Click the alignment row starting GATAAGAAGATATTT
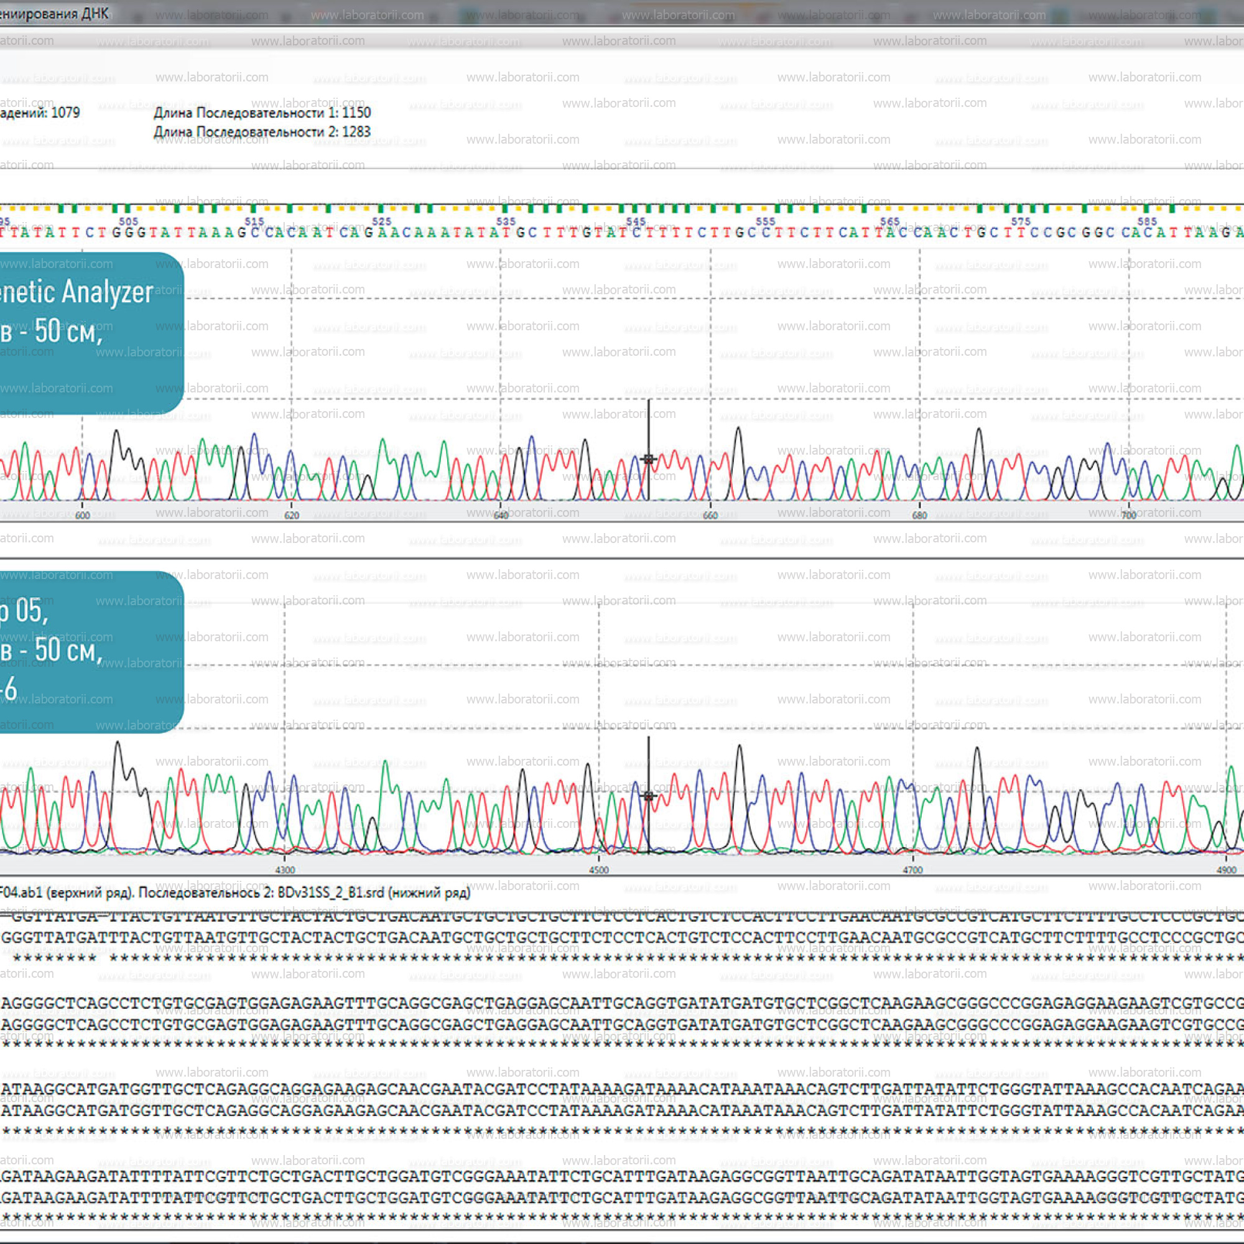The image size is (1244, 1244). 622,1176
